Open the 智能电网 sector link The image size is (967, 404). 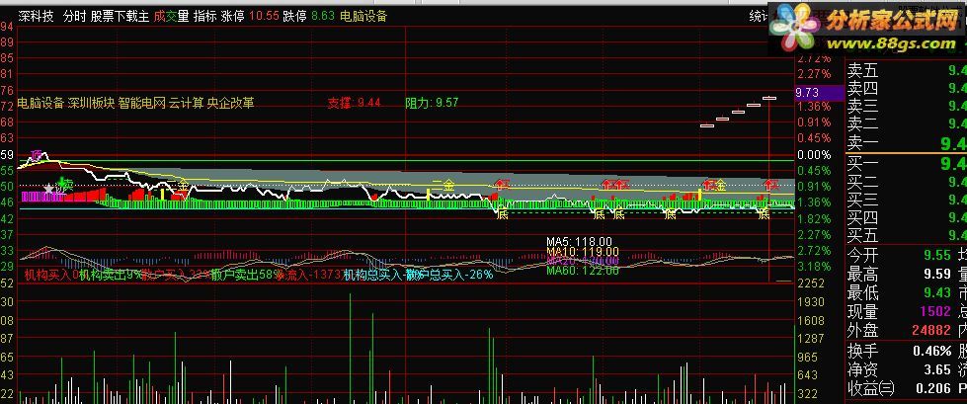(x=142, y=103)
